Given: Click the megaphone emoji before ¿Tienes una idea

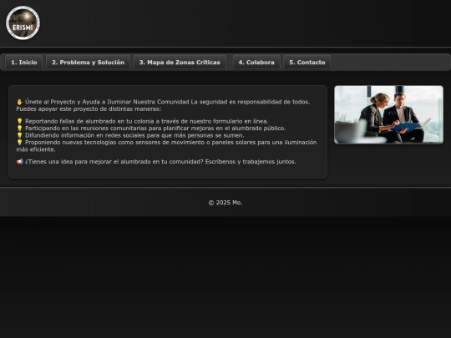Looking at the screenshot, I should (x=19, y=162).
